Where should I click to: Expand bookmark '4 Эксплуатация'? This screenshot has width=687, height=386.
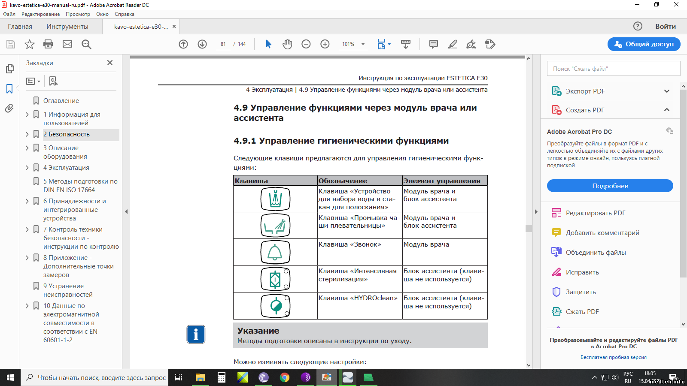point(27,168)
